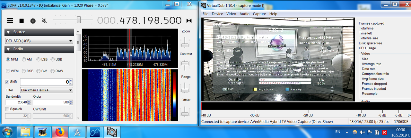Click the Order stepper arrows
411x138 pixels.
[71, 102]
